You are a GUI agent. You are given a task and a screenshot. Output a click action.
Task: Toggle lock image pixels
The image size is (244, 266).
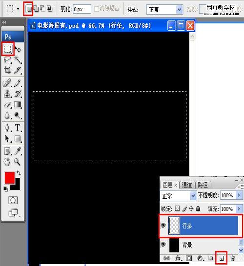pos(184,209)
